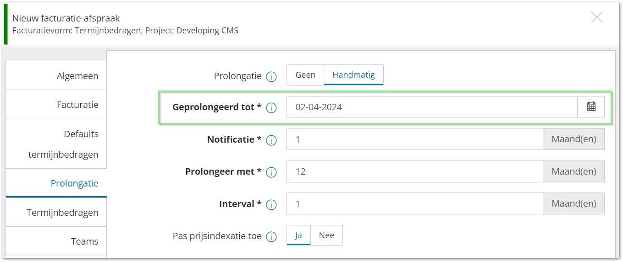623x262 pixels.
Task: Choose Nee for price indexation
Action: coord(326,235)
